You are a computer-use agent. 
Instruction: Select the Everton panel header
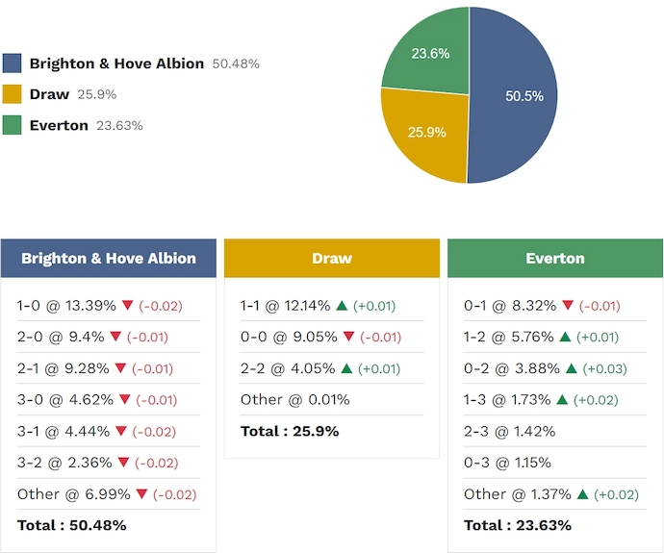pyautogui.click(x=555, y=259)
